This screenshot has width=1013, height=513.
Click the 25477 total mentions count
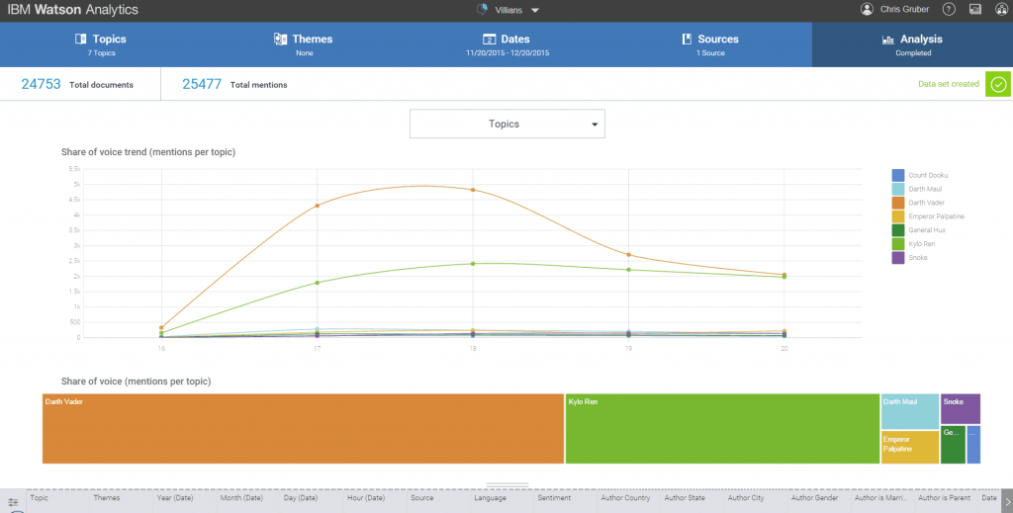click(x=202, y=84)
